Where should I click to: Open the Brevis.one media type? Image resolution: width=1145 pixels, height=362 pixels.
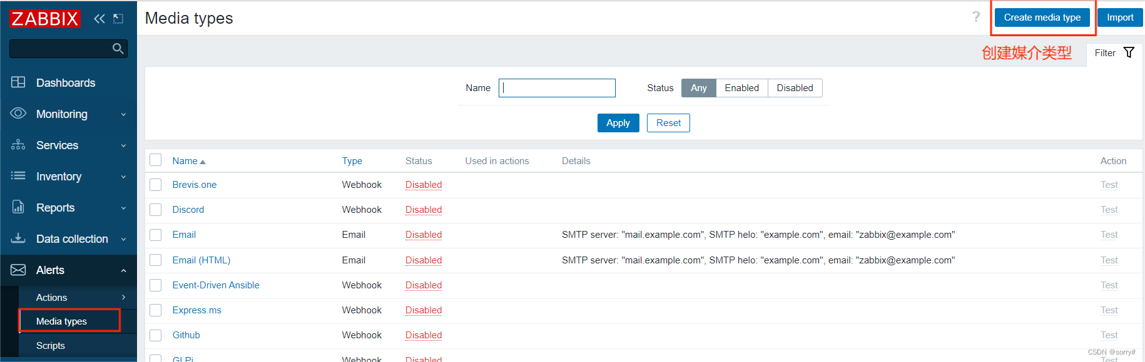pos(195,185)
